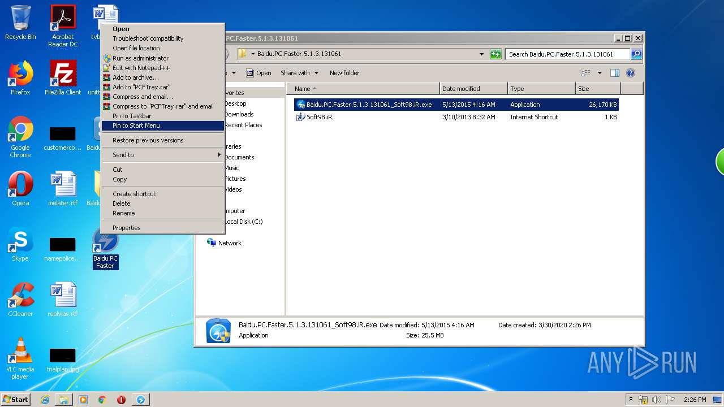Open FileZilla Client desktop shortcut
724x407 pixels.
tap(63, 78)
